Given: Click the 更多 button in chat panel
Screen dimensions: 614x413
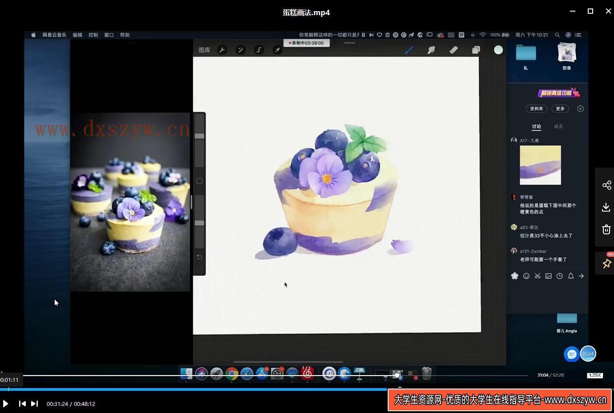Looking at the screenshot, I should 560,108.
